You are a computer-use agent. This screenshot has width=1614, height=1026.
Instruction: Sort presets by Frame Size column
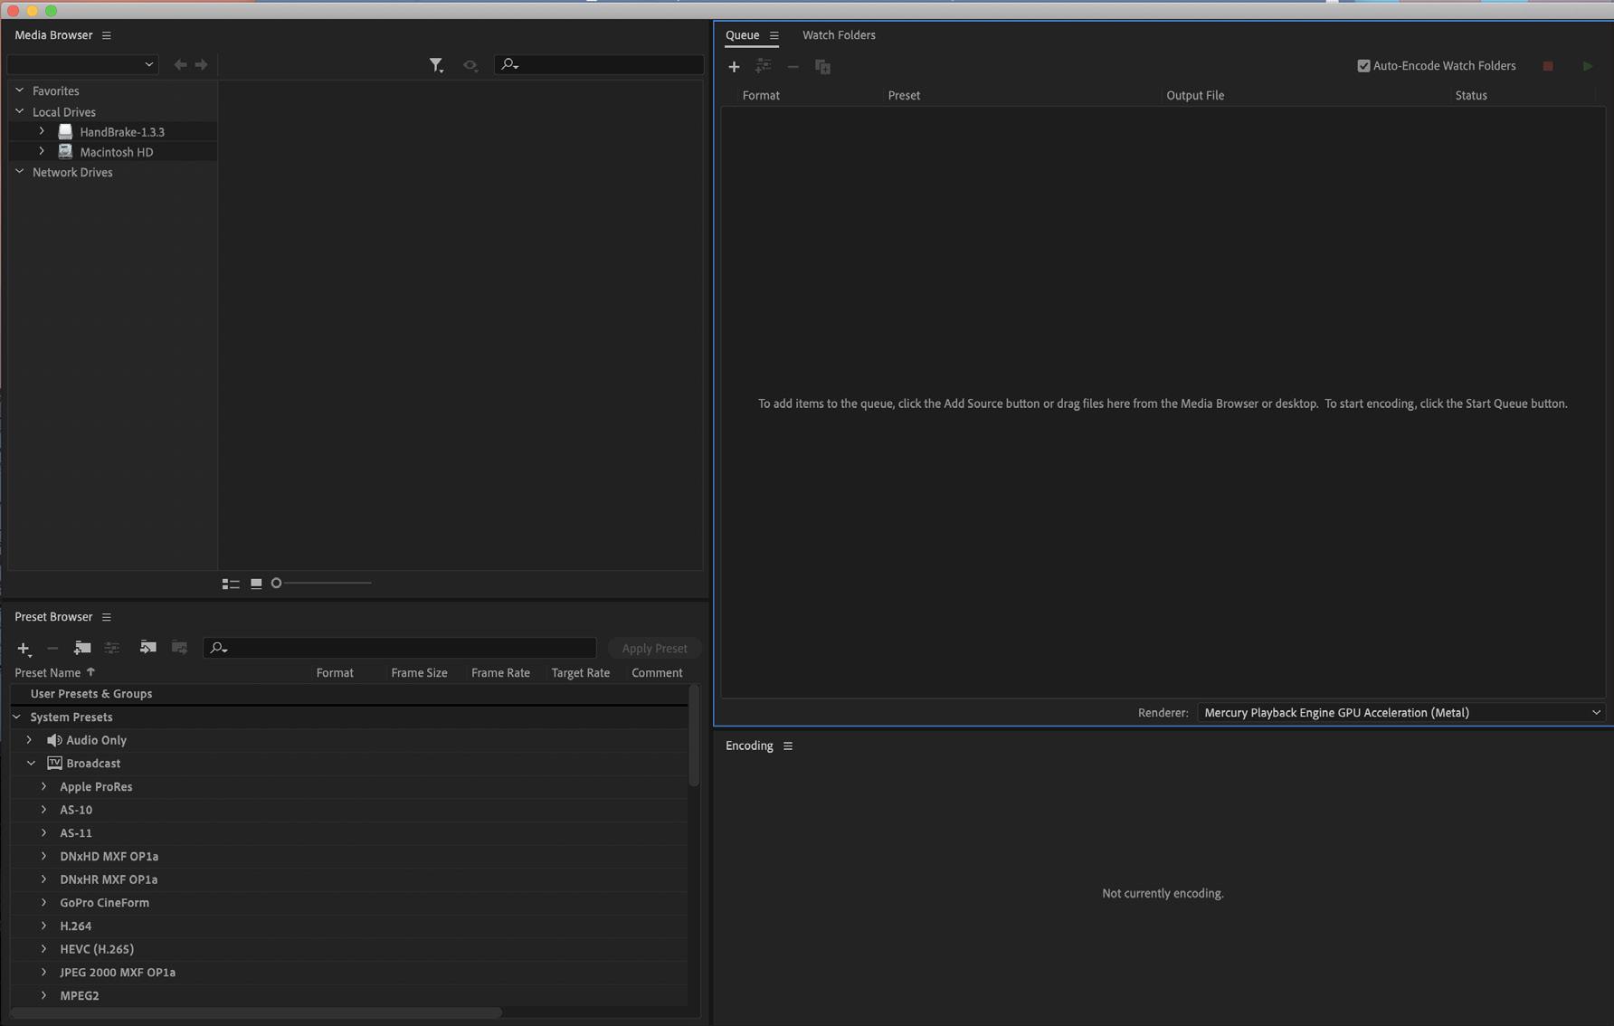pos(419,672)
